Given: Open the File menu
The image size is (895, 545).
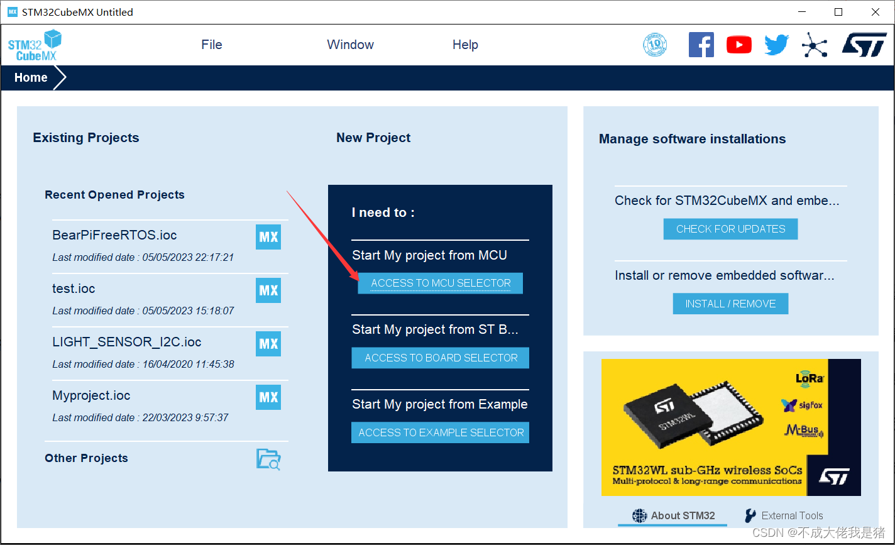Looking at the screenshot, I should [212, 45].
